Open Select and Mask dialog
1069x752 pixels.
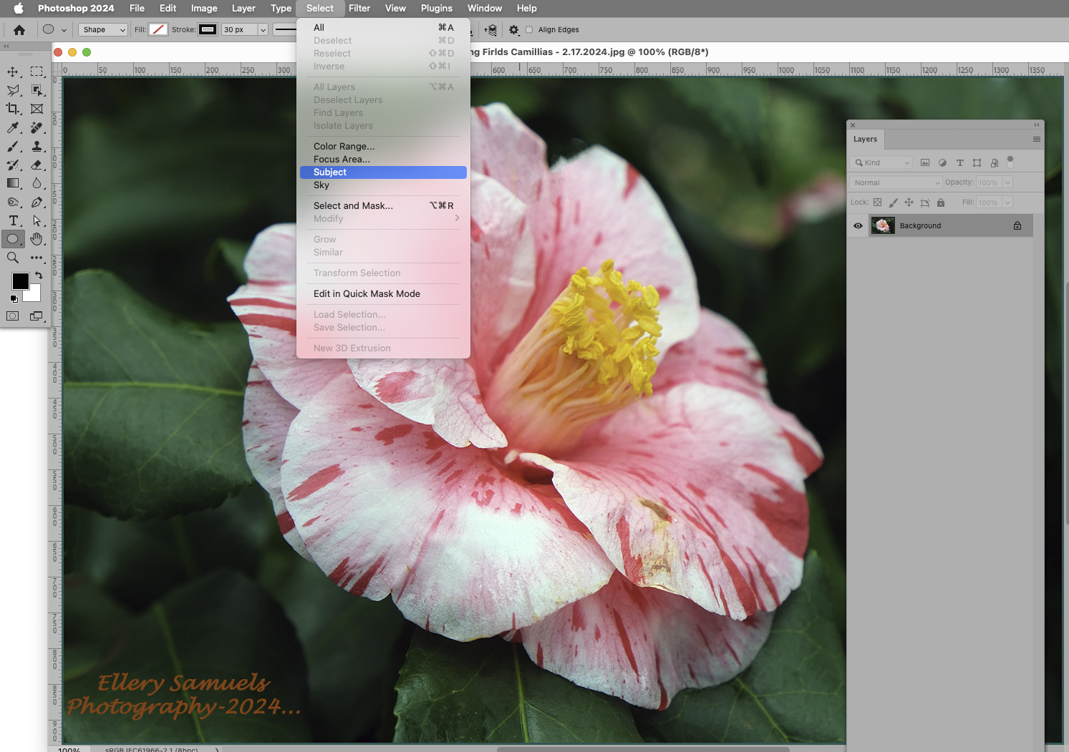tap(353, 205)
